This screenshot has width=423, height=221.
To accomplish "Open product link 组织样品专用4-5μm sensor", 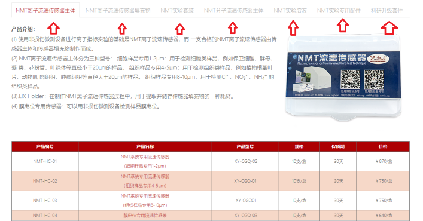I will coord(145,181).
